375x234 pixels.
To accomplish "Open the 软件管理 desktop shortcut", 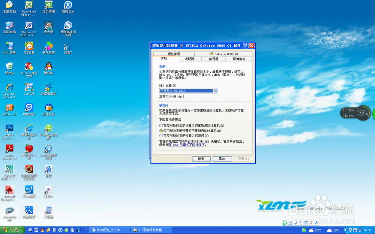I will 48,48.
